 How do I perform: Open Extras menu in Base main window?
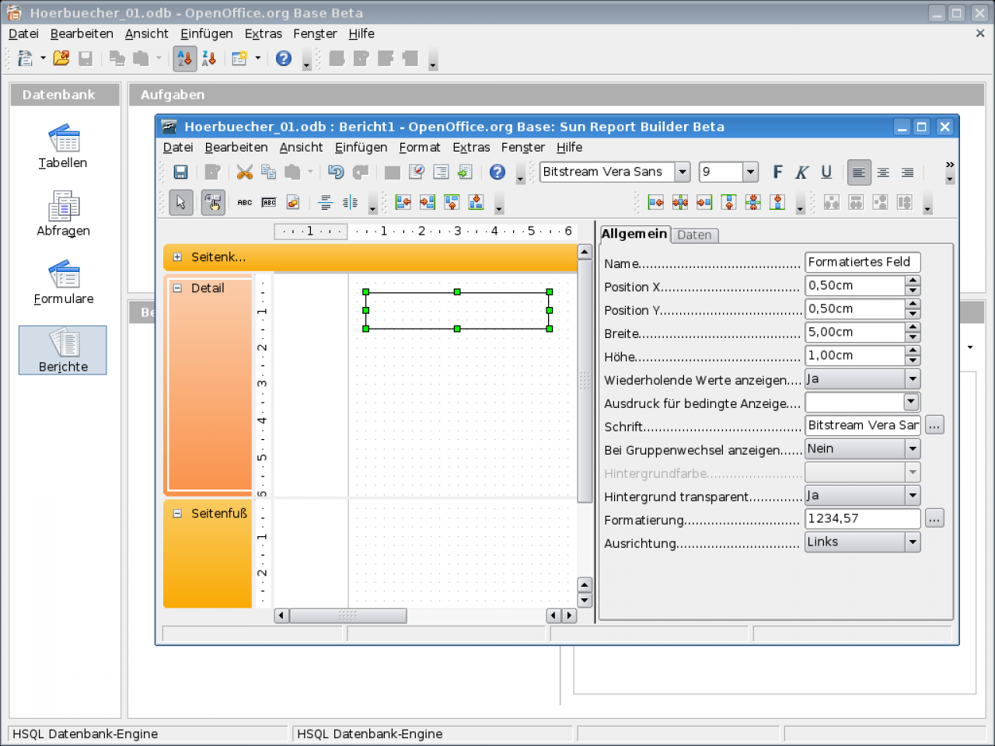point(264,34)
